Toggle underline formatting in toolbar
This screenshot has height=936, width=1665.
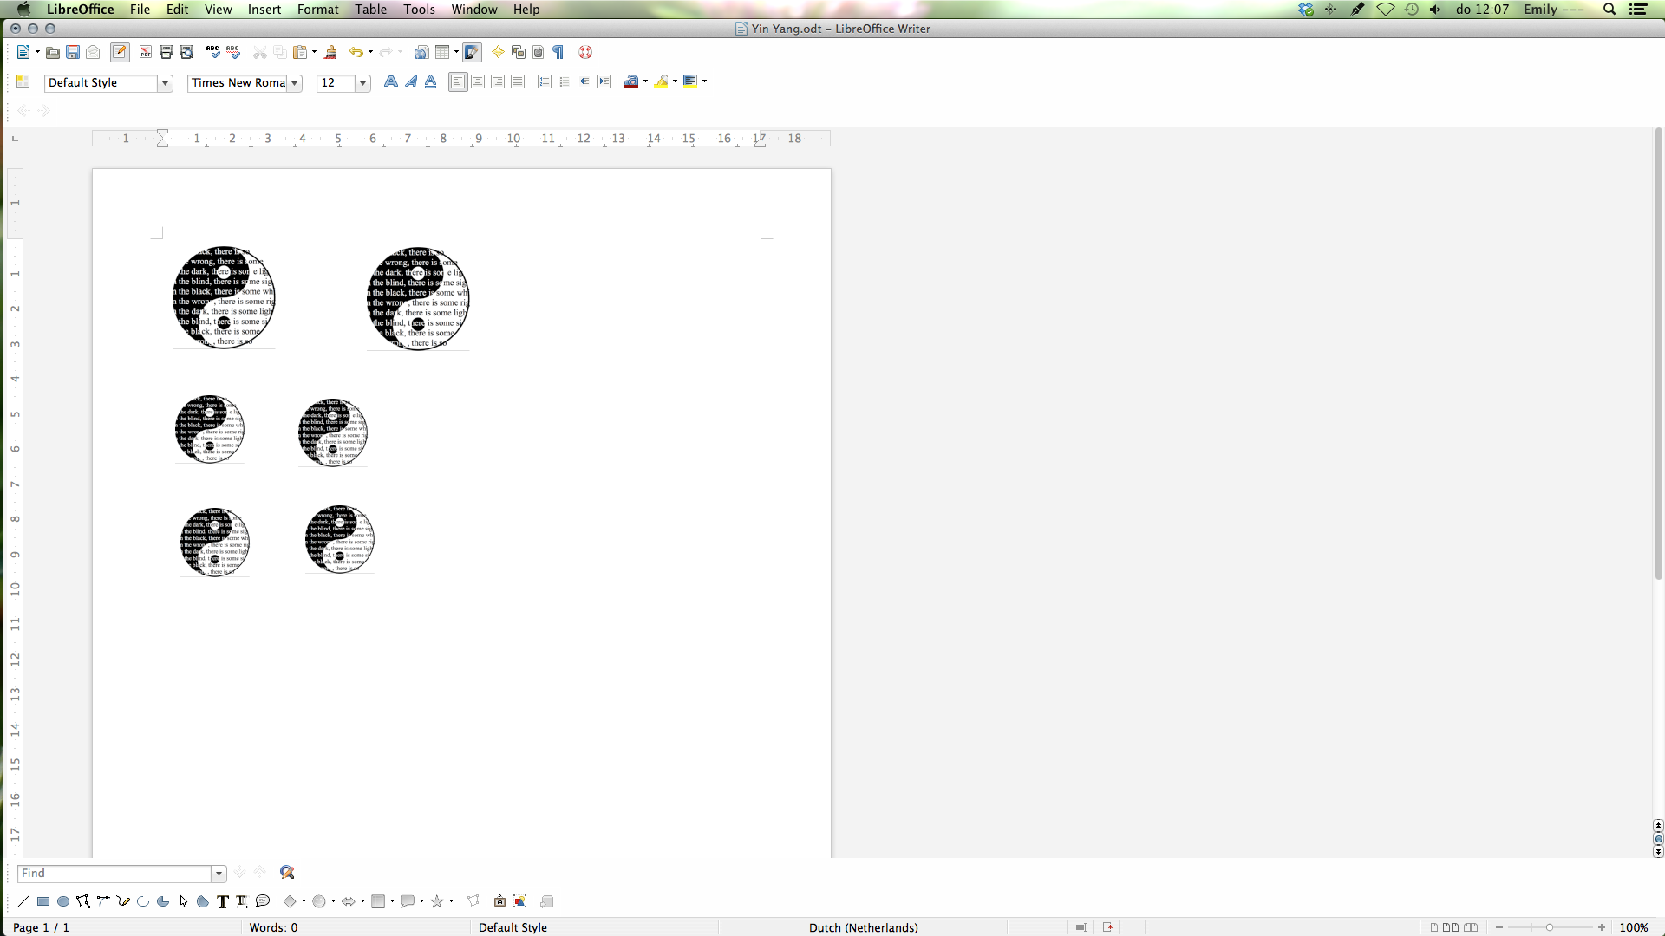(431, 81)
